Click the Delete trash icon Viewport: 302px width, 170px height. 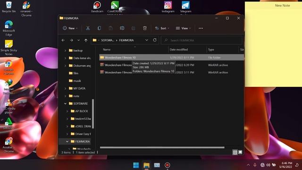(145, 28)
